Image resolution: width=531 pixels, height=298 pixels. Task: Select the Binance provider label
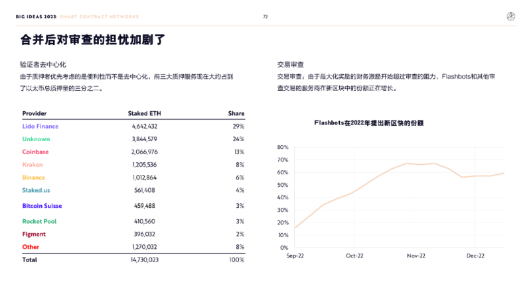34,177
